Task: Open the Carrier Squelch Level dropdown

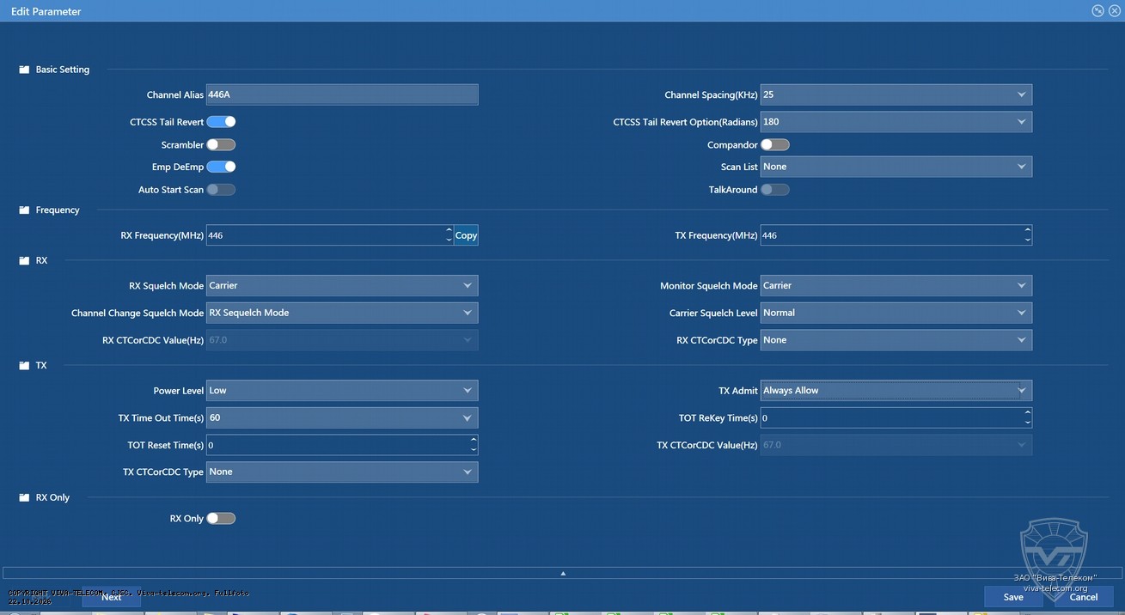Action: click(896, 313)
